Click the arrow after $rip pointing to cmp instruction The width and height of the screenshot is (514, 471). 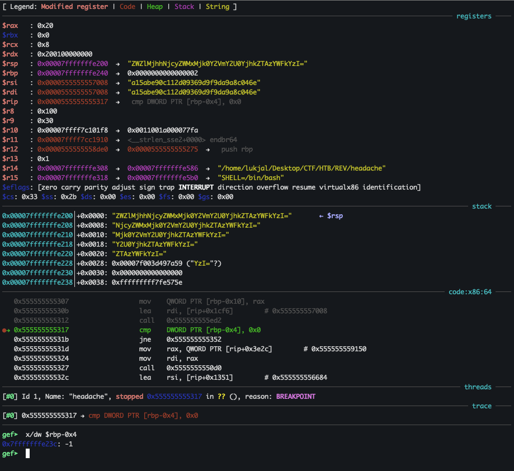[x=118, y=101]
